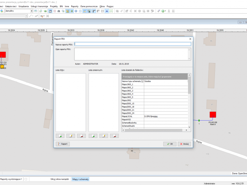Open the 'Urządzenia' menu
The image size is (247, 185).
(x=24, y=6)
